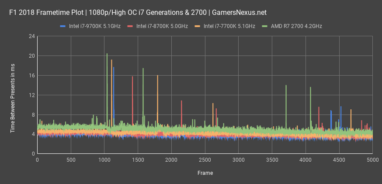Click the 'Frame' x-axis title
The width and height of the screenshot is (382, 184).
coord(205,173)
